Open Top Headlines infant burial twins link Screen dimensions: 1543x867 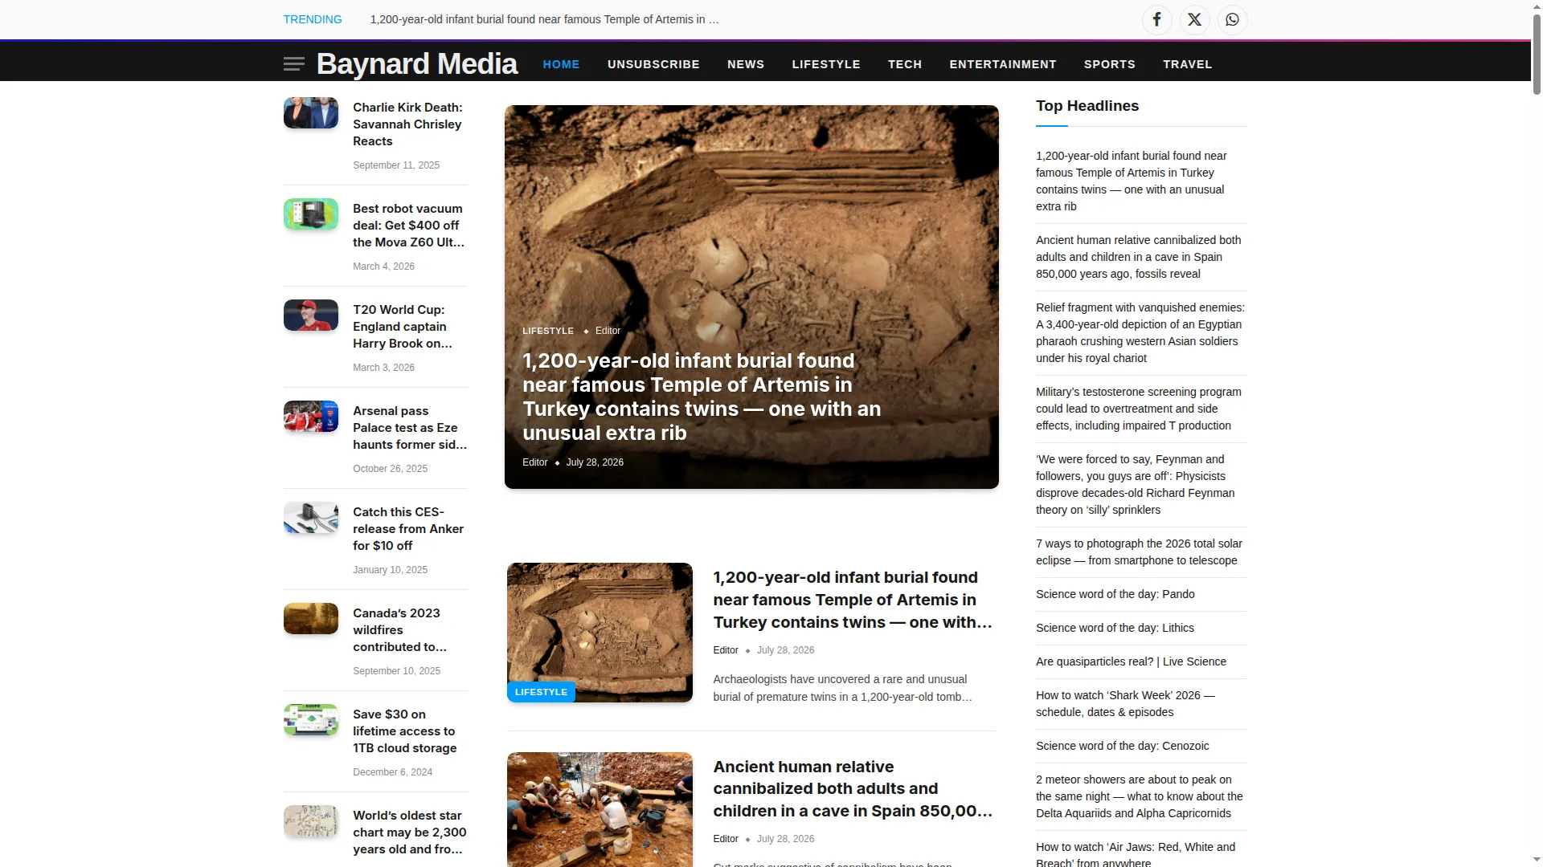point(1132,181)
